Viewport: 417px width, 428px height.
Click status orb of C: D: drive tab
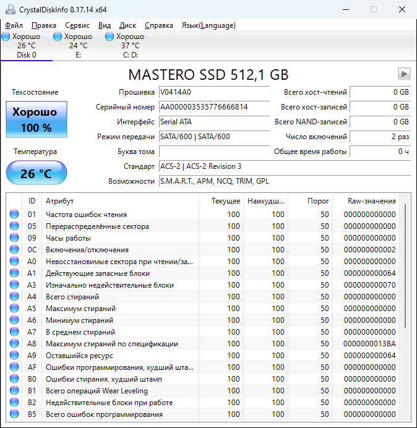110,36
